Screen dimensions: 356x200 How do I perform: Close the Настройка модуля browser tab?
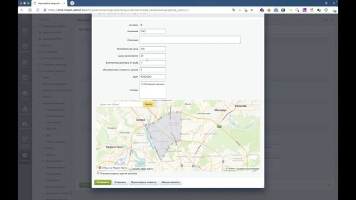(65, 3)
